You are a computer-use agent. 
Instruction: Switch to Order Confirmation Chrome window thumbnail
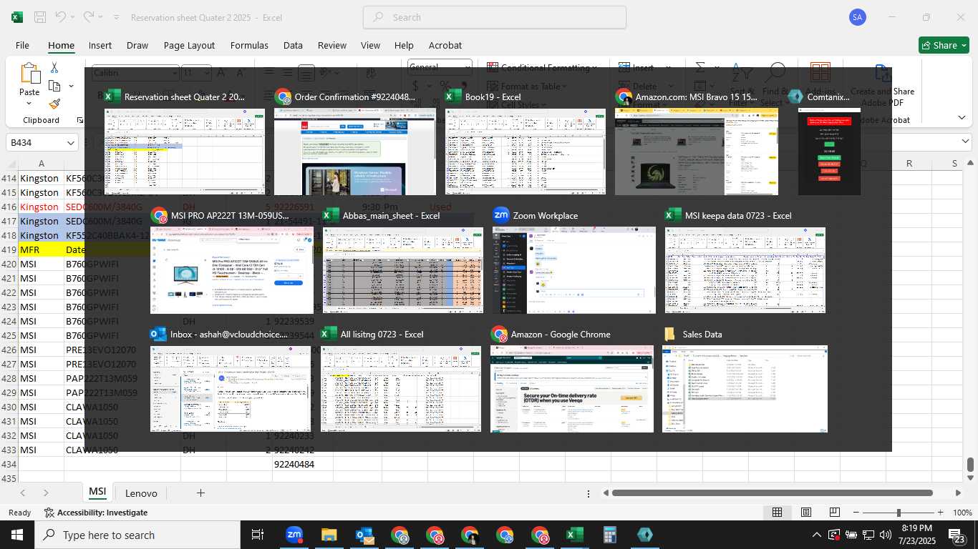[x=355, y=152]
